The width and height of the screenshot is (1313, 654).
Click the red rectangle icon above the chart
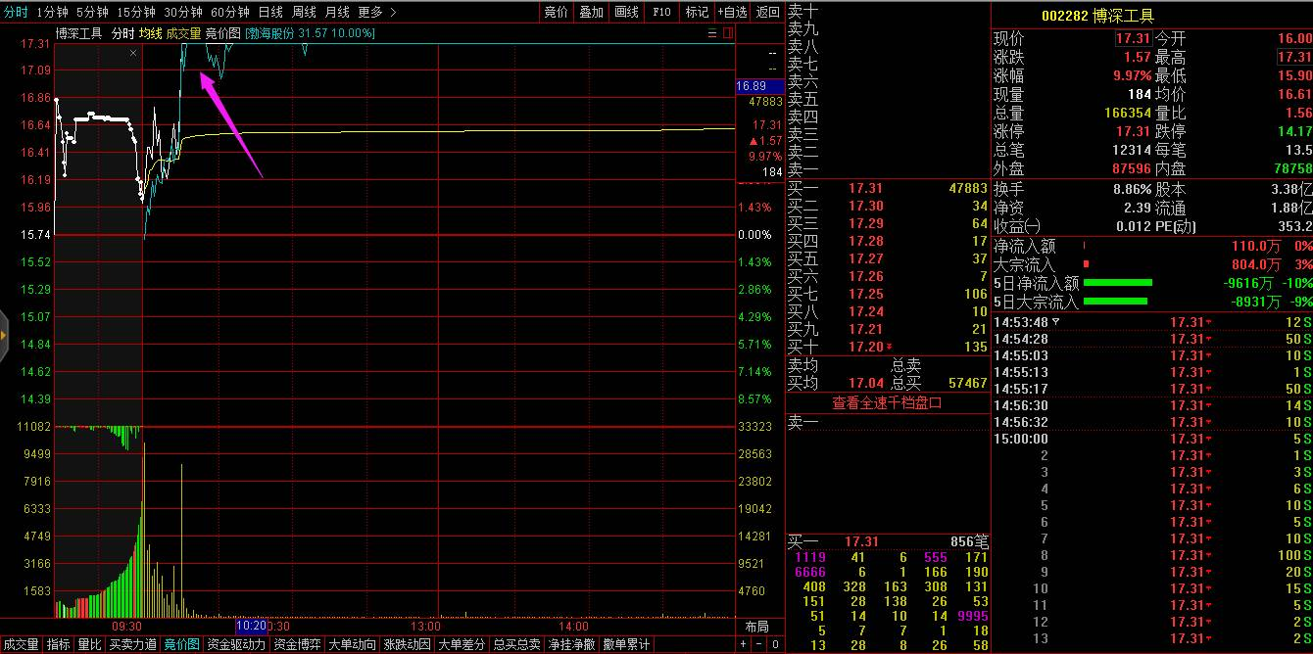click(x=728, y=32)
